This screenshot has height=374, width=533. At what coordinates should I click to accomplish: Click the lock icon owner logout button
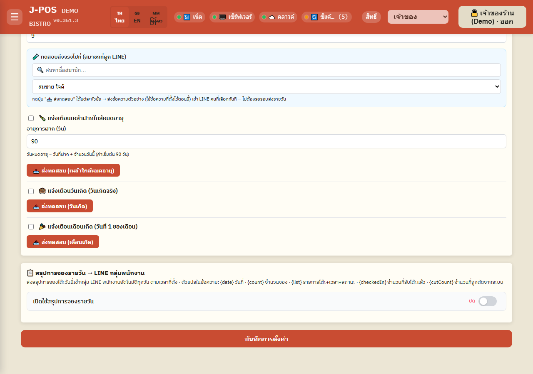click(x=492, y=17)
